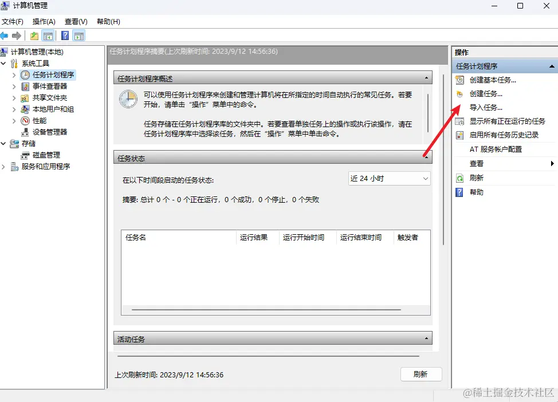Click the 服务和应用程序 icon
This screenshot has height=402, width=558.
tap(14, 167)
